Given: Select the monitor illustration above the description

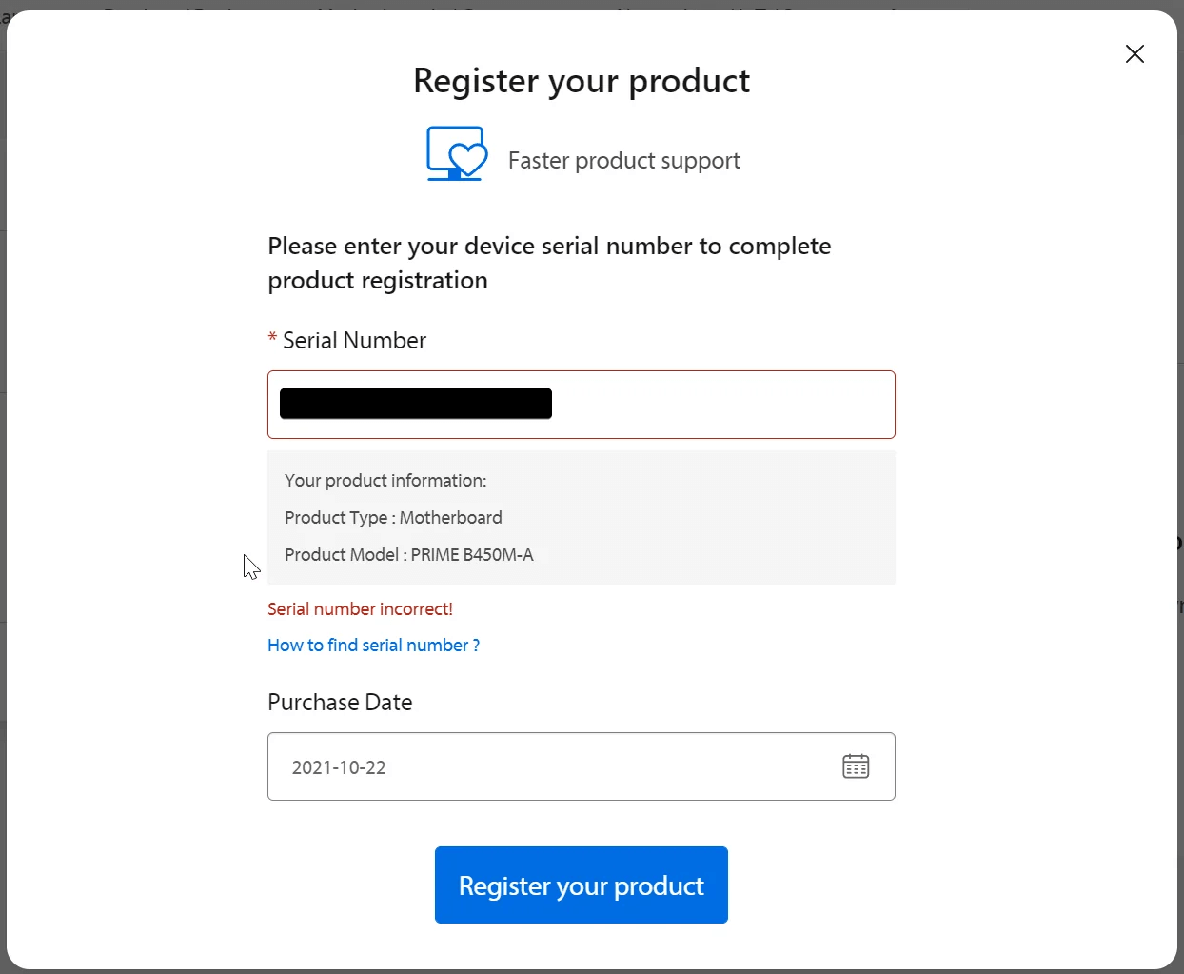Looking at the screenshot, I should pos(457,152).
